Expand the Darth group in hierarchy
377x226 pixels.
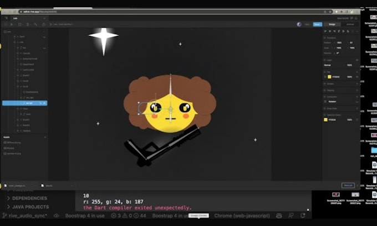pyautogui.click(x=14, y=36)
